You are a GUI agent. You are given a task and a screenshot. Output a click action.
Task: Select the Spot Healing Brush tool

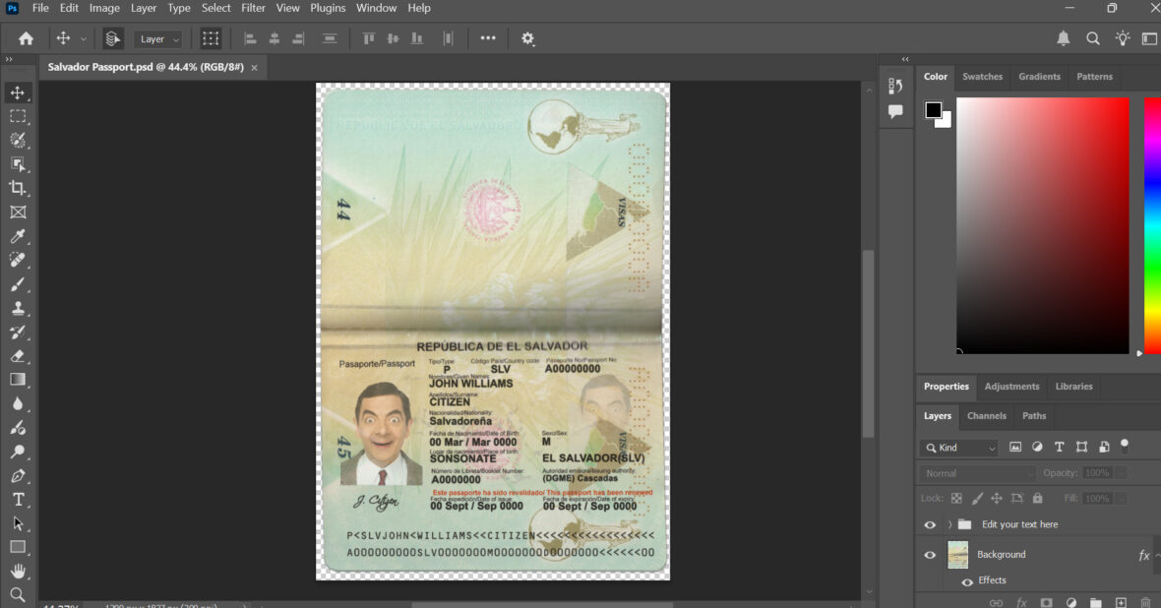tap(18, 260)
